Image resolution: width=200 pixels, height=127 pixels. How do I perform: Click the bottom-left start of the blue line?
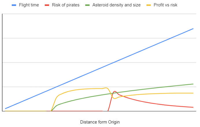[x=5, y=108]
